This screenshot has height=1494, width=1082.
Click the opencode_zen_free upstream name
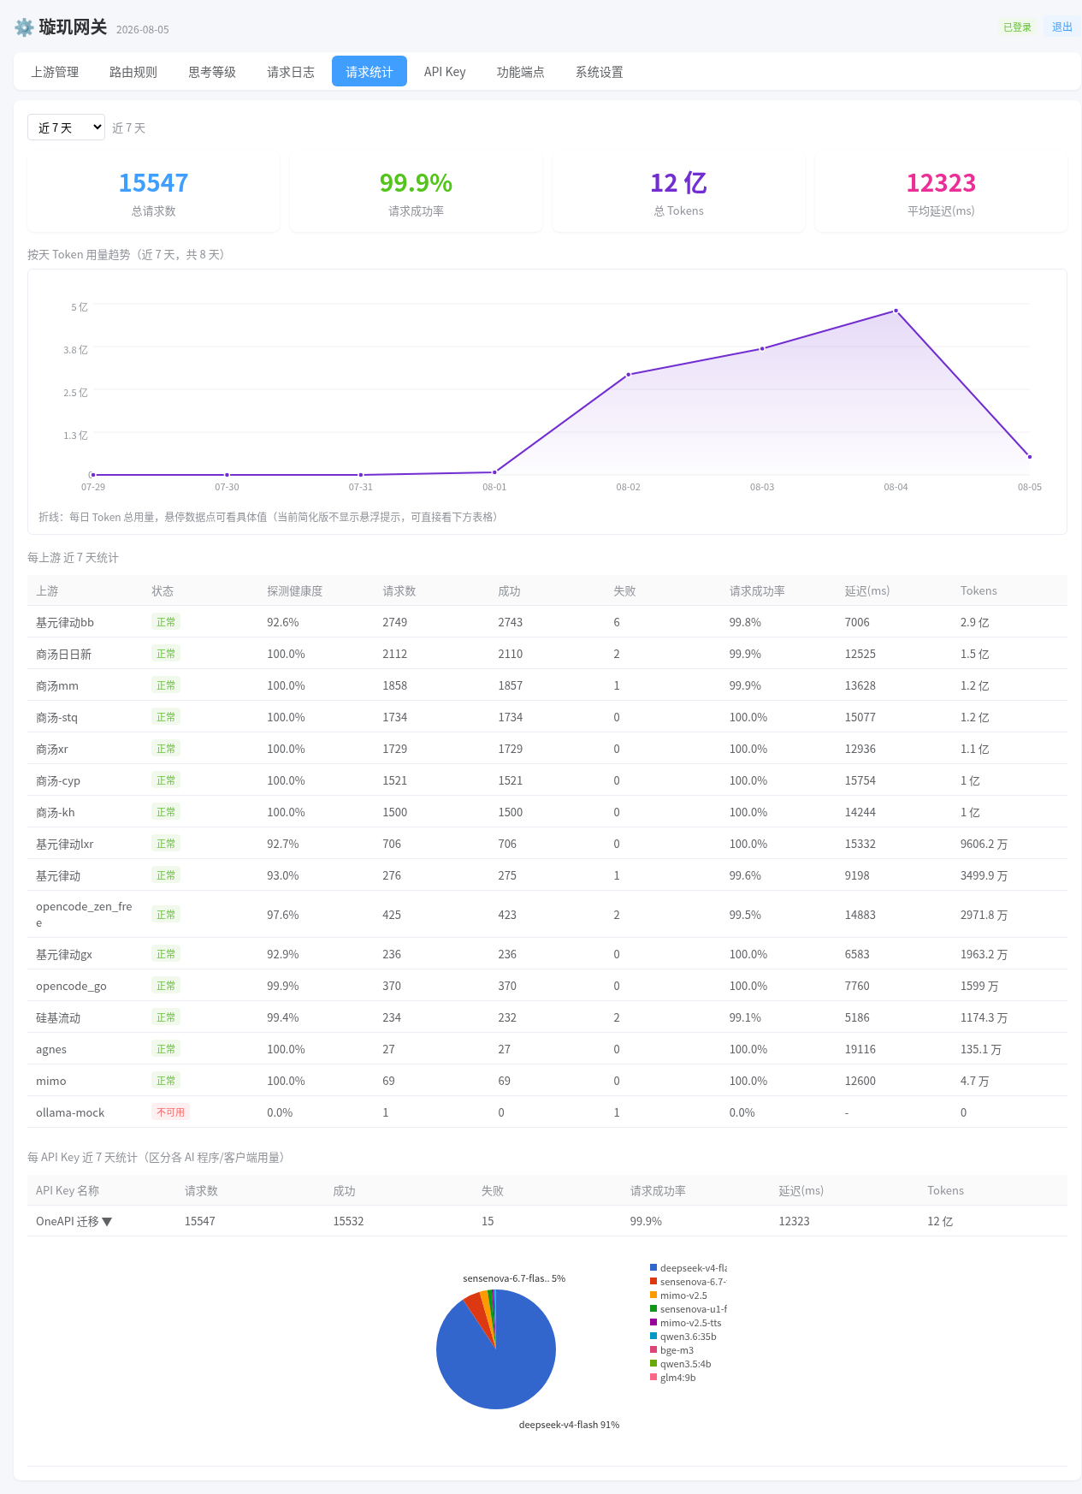coord(84,914)
